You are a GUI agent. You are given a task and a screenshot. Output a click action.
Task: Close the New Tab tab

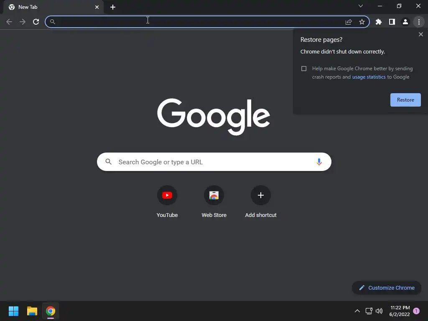point(97,7)
